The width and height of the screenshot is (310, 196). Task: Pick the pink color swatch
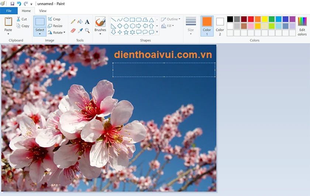click(x=251, y=26)
